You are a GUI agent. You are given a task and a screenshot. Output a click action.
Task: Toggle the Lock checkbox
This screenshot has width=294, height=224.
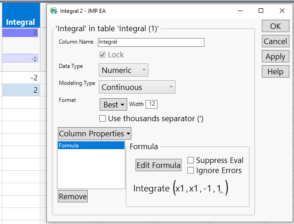pos(103,55)
